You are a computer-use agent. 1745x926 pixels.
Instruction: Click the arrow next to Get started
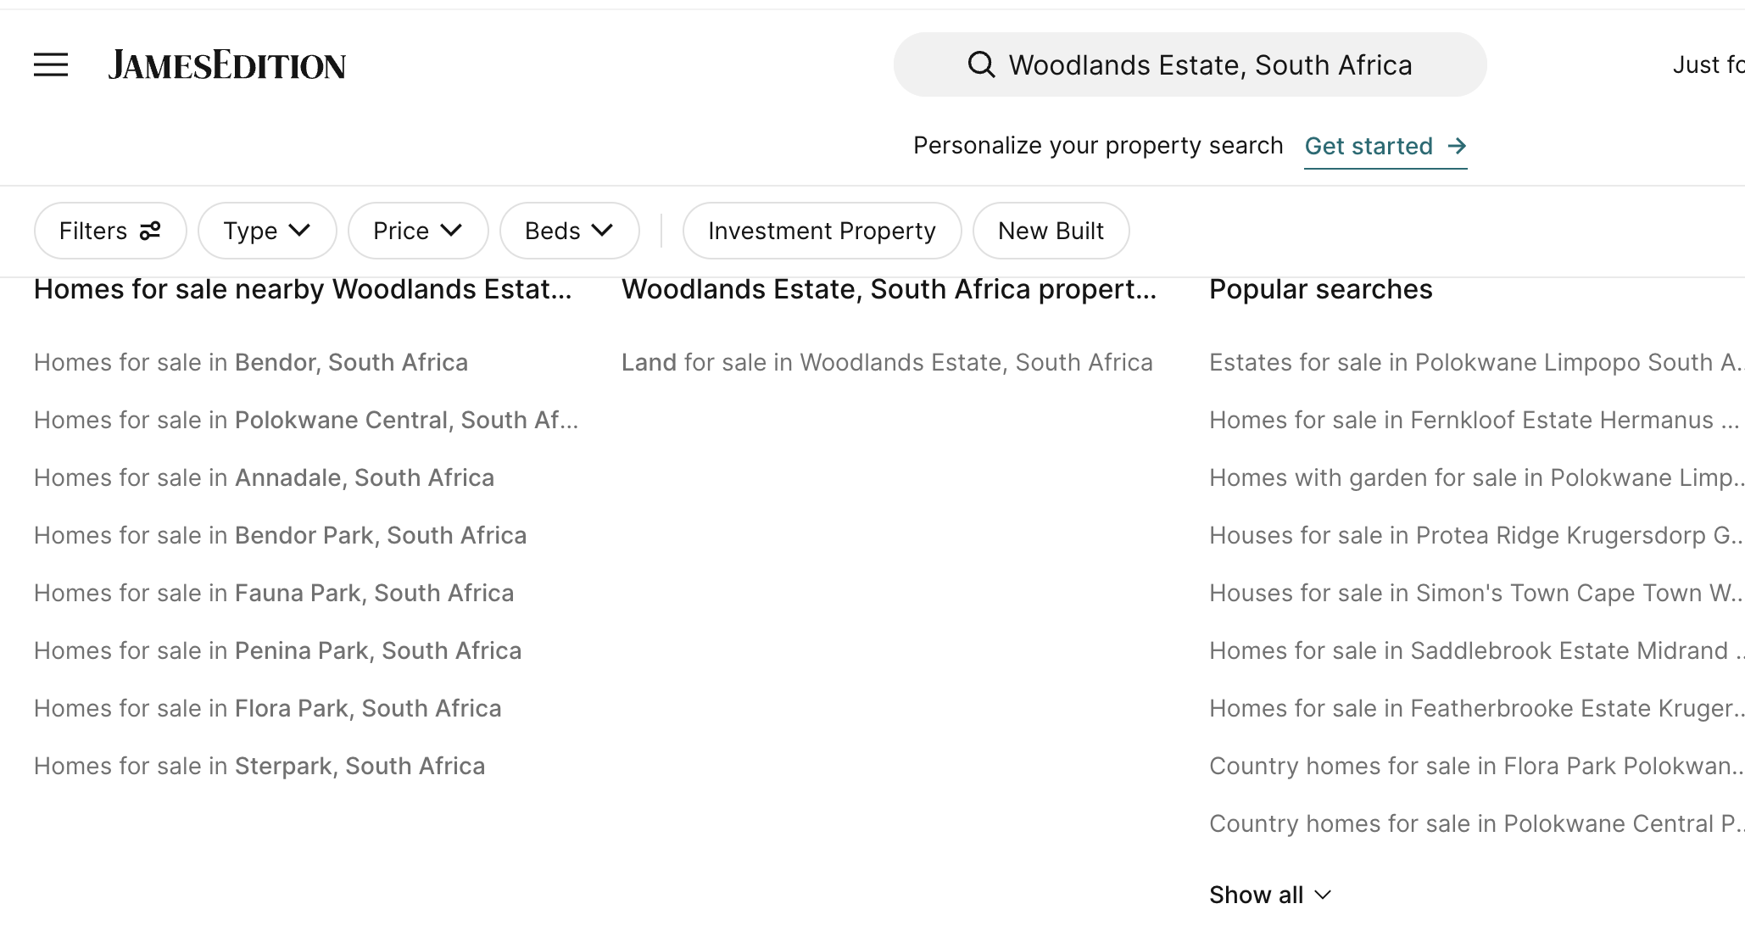tap(1457, 146)
